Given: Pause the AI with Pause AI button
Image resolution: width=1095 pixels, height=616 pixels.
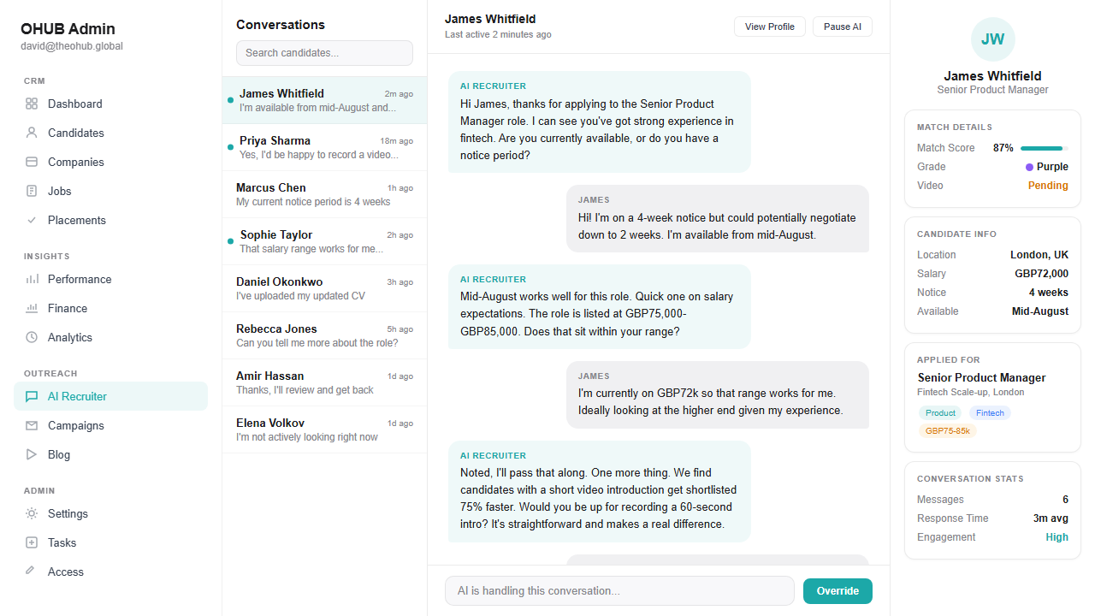Looking at the screenshot, I should [843, 27].
